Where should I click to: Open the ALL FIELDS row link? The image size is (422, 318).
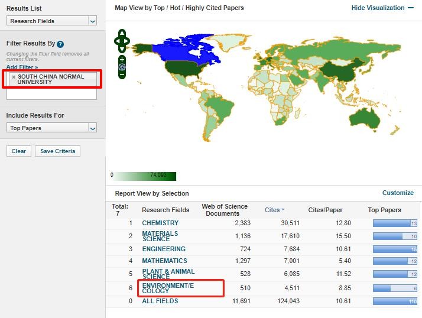pos(160,301)
